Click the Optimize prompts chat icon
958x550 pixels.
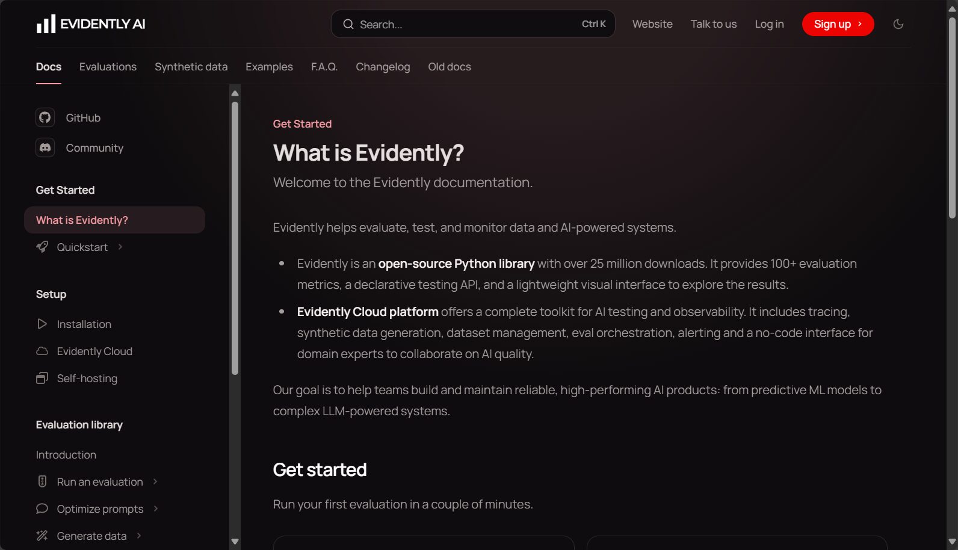point(42,508)
